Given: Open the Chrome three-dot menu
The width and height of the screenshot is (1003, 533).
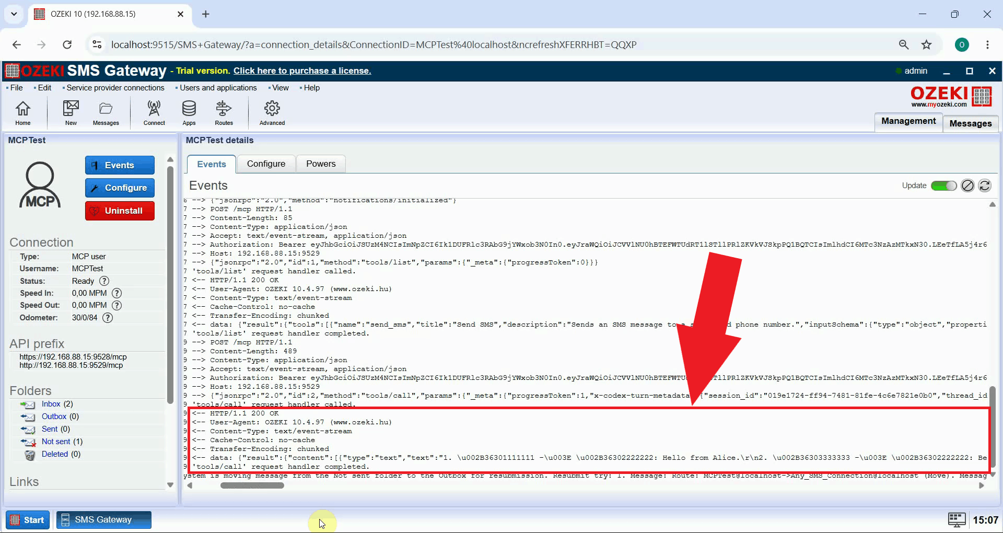Looking at the screenshot, I should (x=987, y=44).
